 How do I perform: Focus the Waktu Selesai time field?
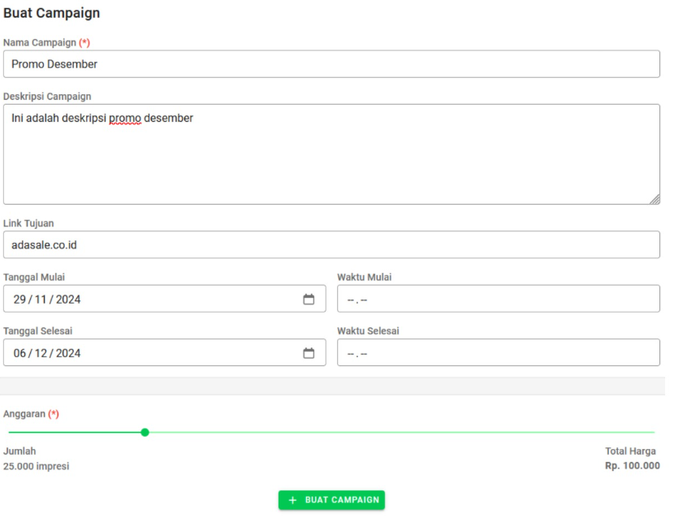pyautogui.click(x=499, y=352)
